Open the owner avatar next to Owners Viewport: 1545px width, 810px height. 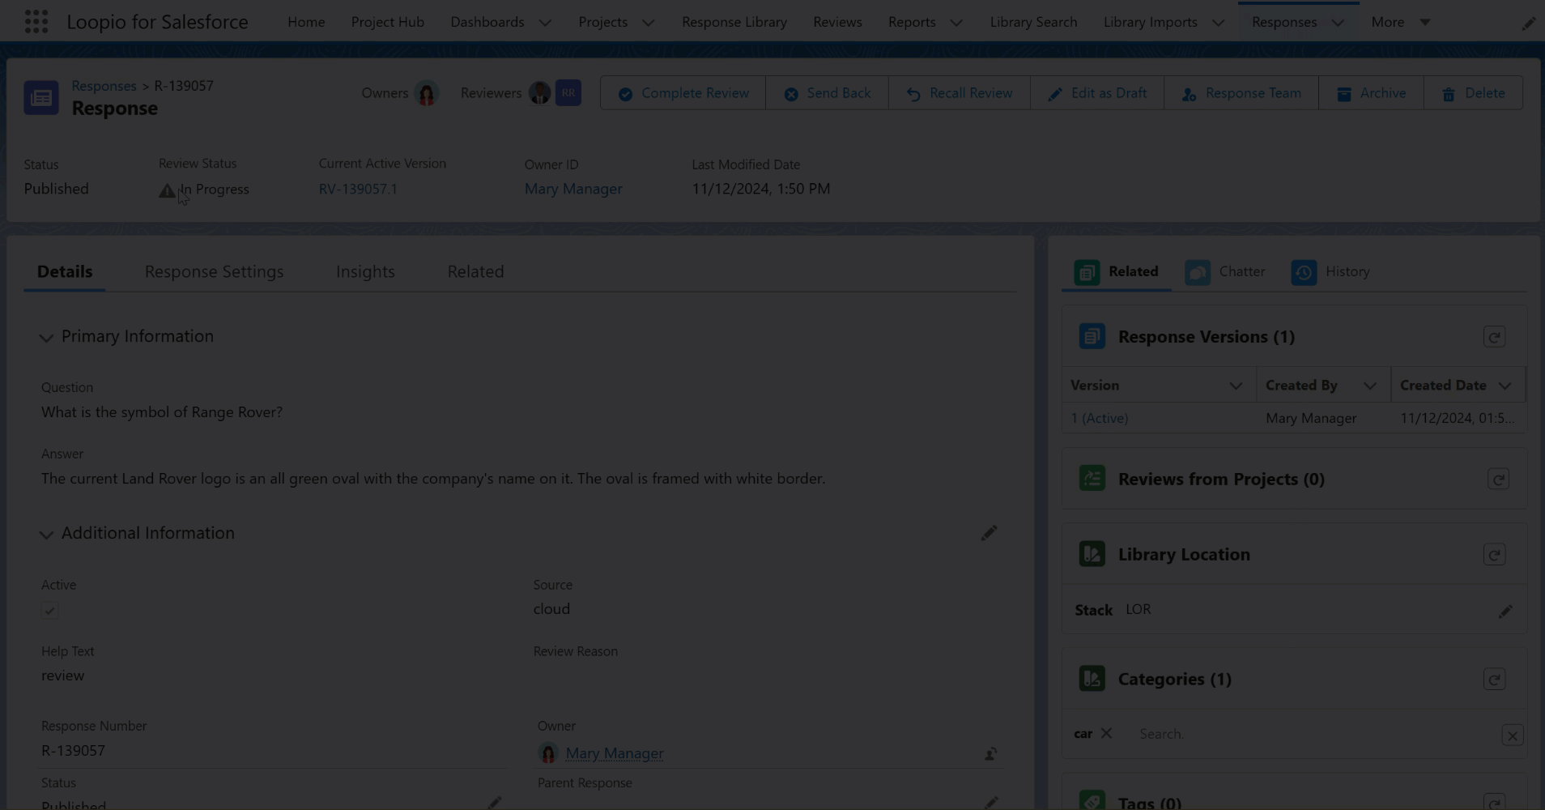tap(427, 93)
